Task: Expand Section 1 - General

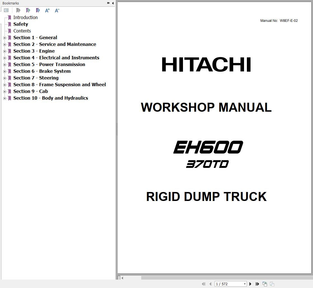Action: [x=4, y=38]
